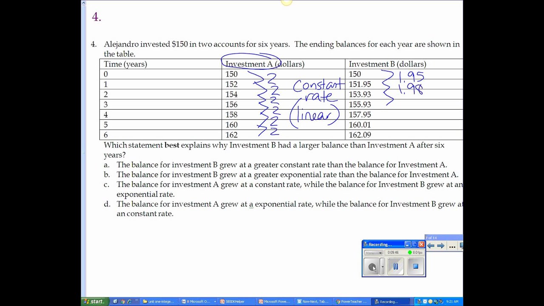The width and height of the screenshot is (544, 306).
Task: Open 'unit one-intege...' folder in taskbar
Action: (159, 302)
